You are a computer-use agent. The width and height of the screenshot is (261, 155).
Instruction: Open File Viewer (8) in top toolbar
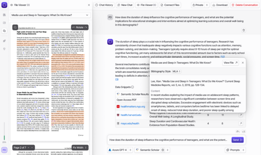(146, 5)
